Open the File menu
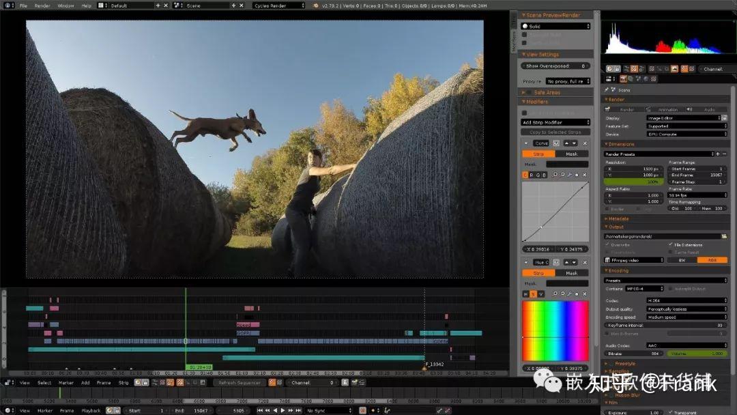Image resolution: width=737 pixels, height=415 pixels. (23, 5)
